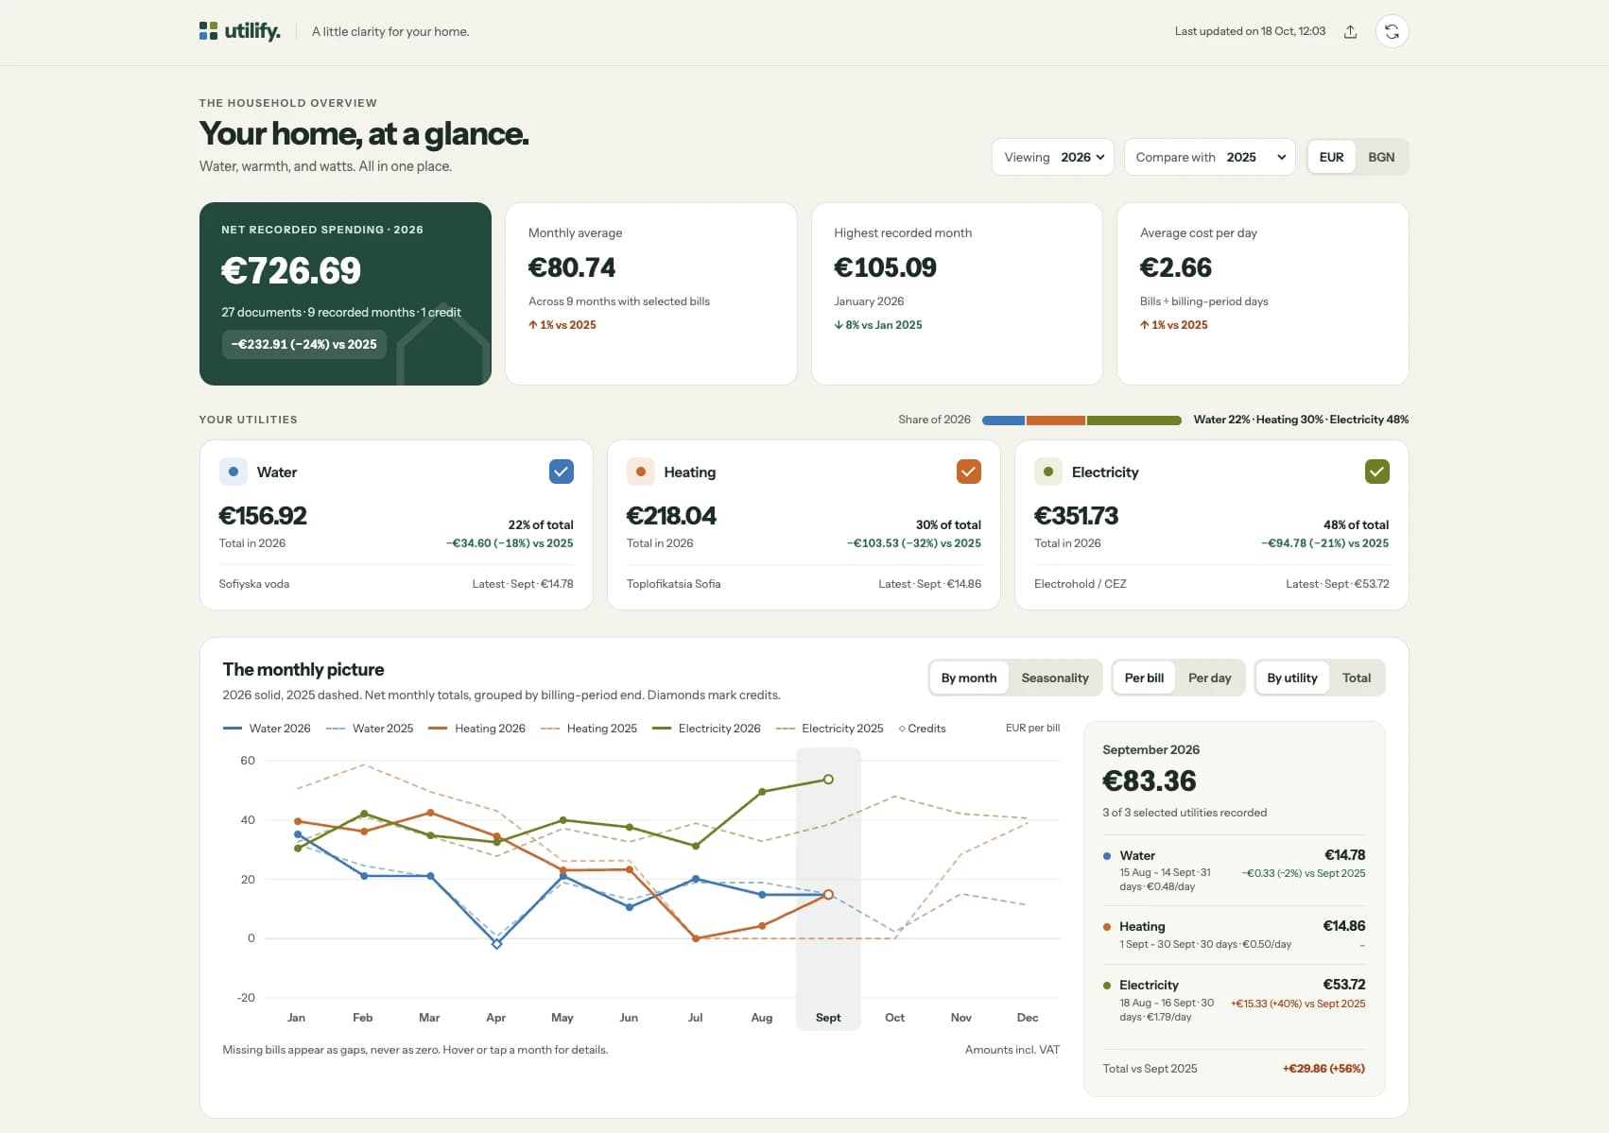This screenshot has height=1133, width=1609.
Task: Click the green Electricity share bar segment
Action: (1134, 421)
